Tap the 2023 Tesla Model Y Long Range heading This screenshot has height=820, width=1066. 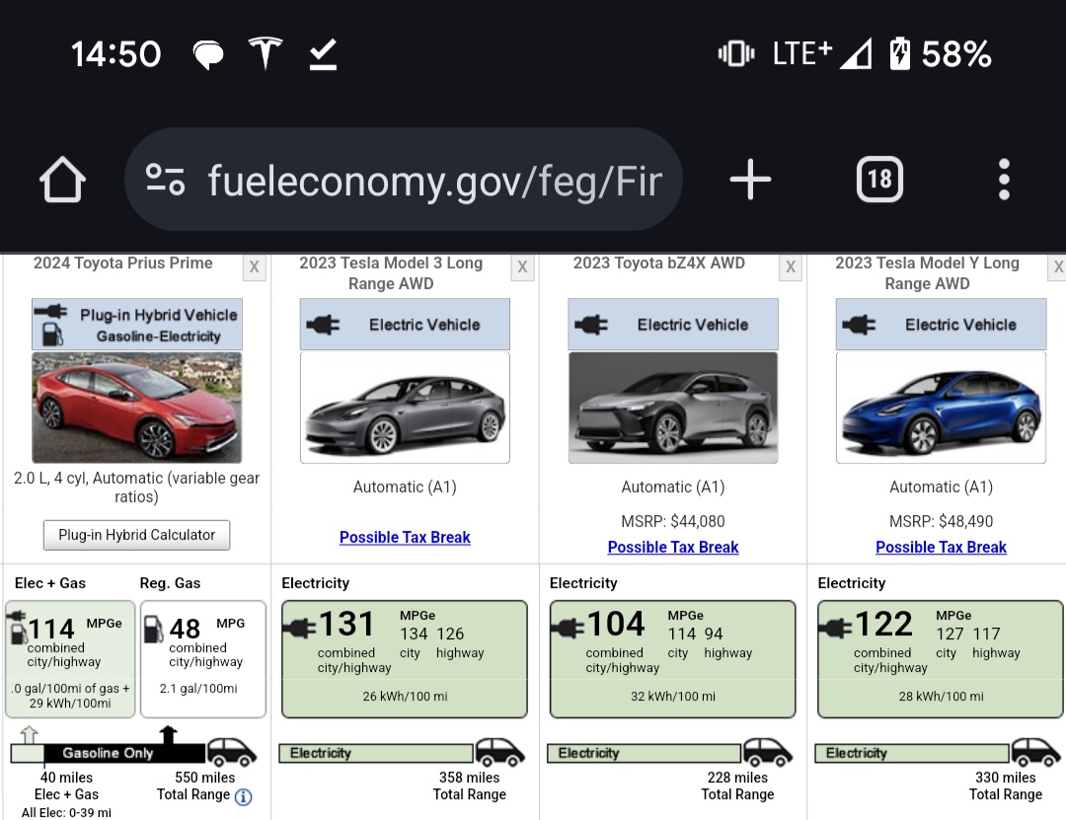click(927, 272)
